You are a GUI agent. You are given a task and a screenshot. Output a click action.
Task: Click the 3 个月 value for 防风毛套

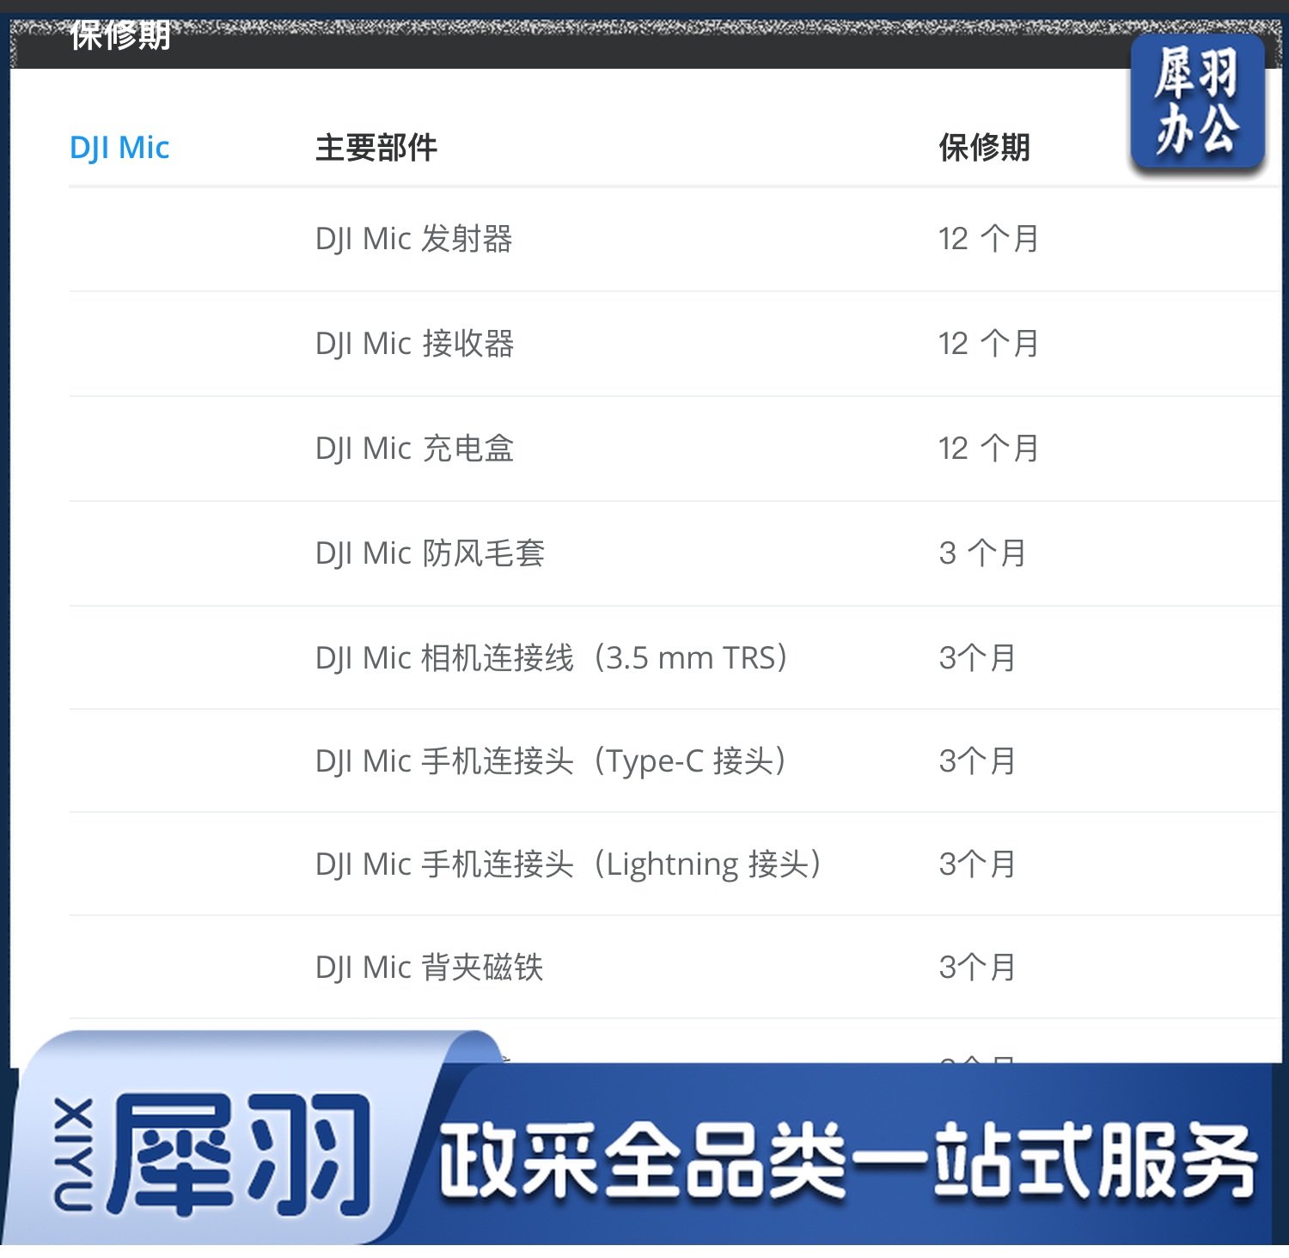click(x=982, y=553)
